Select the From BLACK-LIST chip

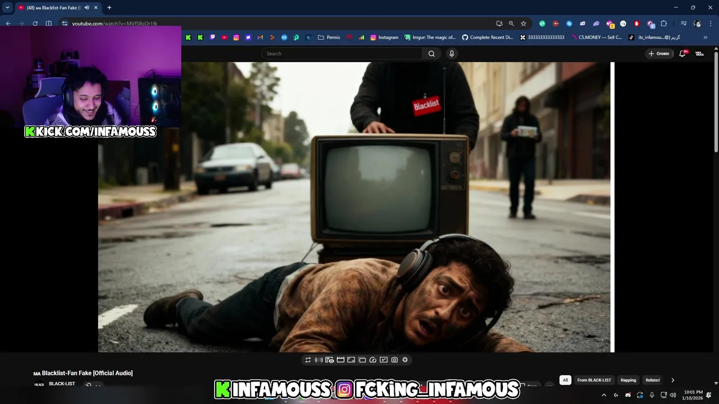coord(594,380)
